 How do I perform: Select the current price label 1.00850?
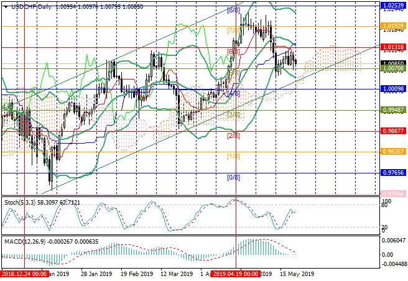pyautogui.click(x=393, y=63)
